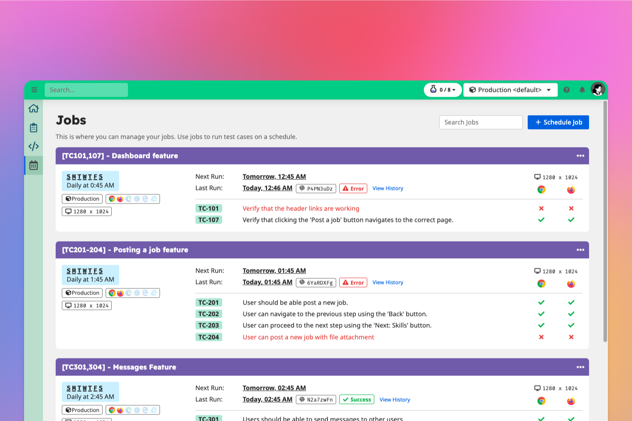
Task: Click the TC-204 test case tag
Action: (x=209, y=337)
